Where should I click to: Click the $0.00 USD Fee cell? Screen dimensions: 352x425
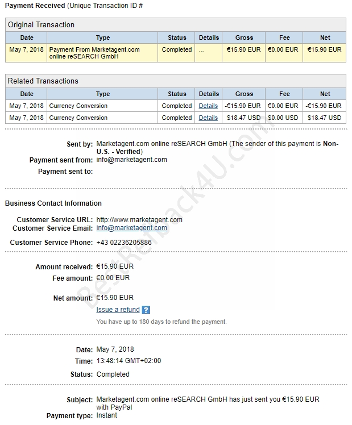(283, 118)
